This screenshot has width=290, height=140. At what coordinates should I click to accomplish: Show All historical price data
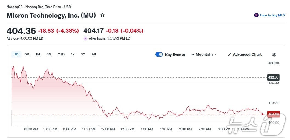coord(94,54)
